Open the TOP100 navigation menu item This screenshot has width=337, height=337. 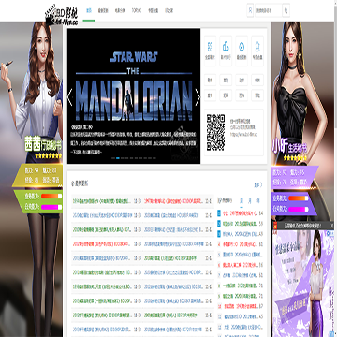click(137, 10)
